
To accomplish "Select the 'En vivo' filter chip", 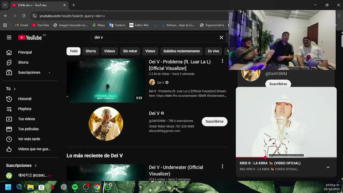I will coord(213,51).
